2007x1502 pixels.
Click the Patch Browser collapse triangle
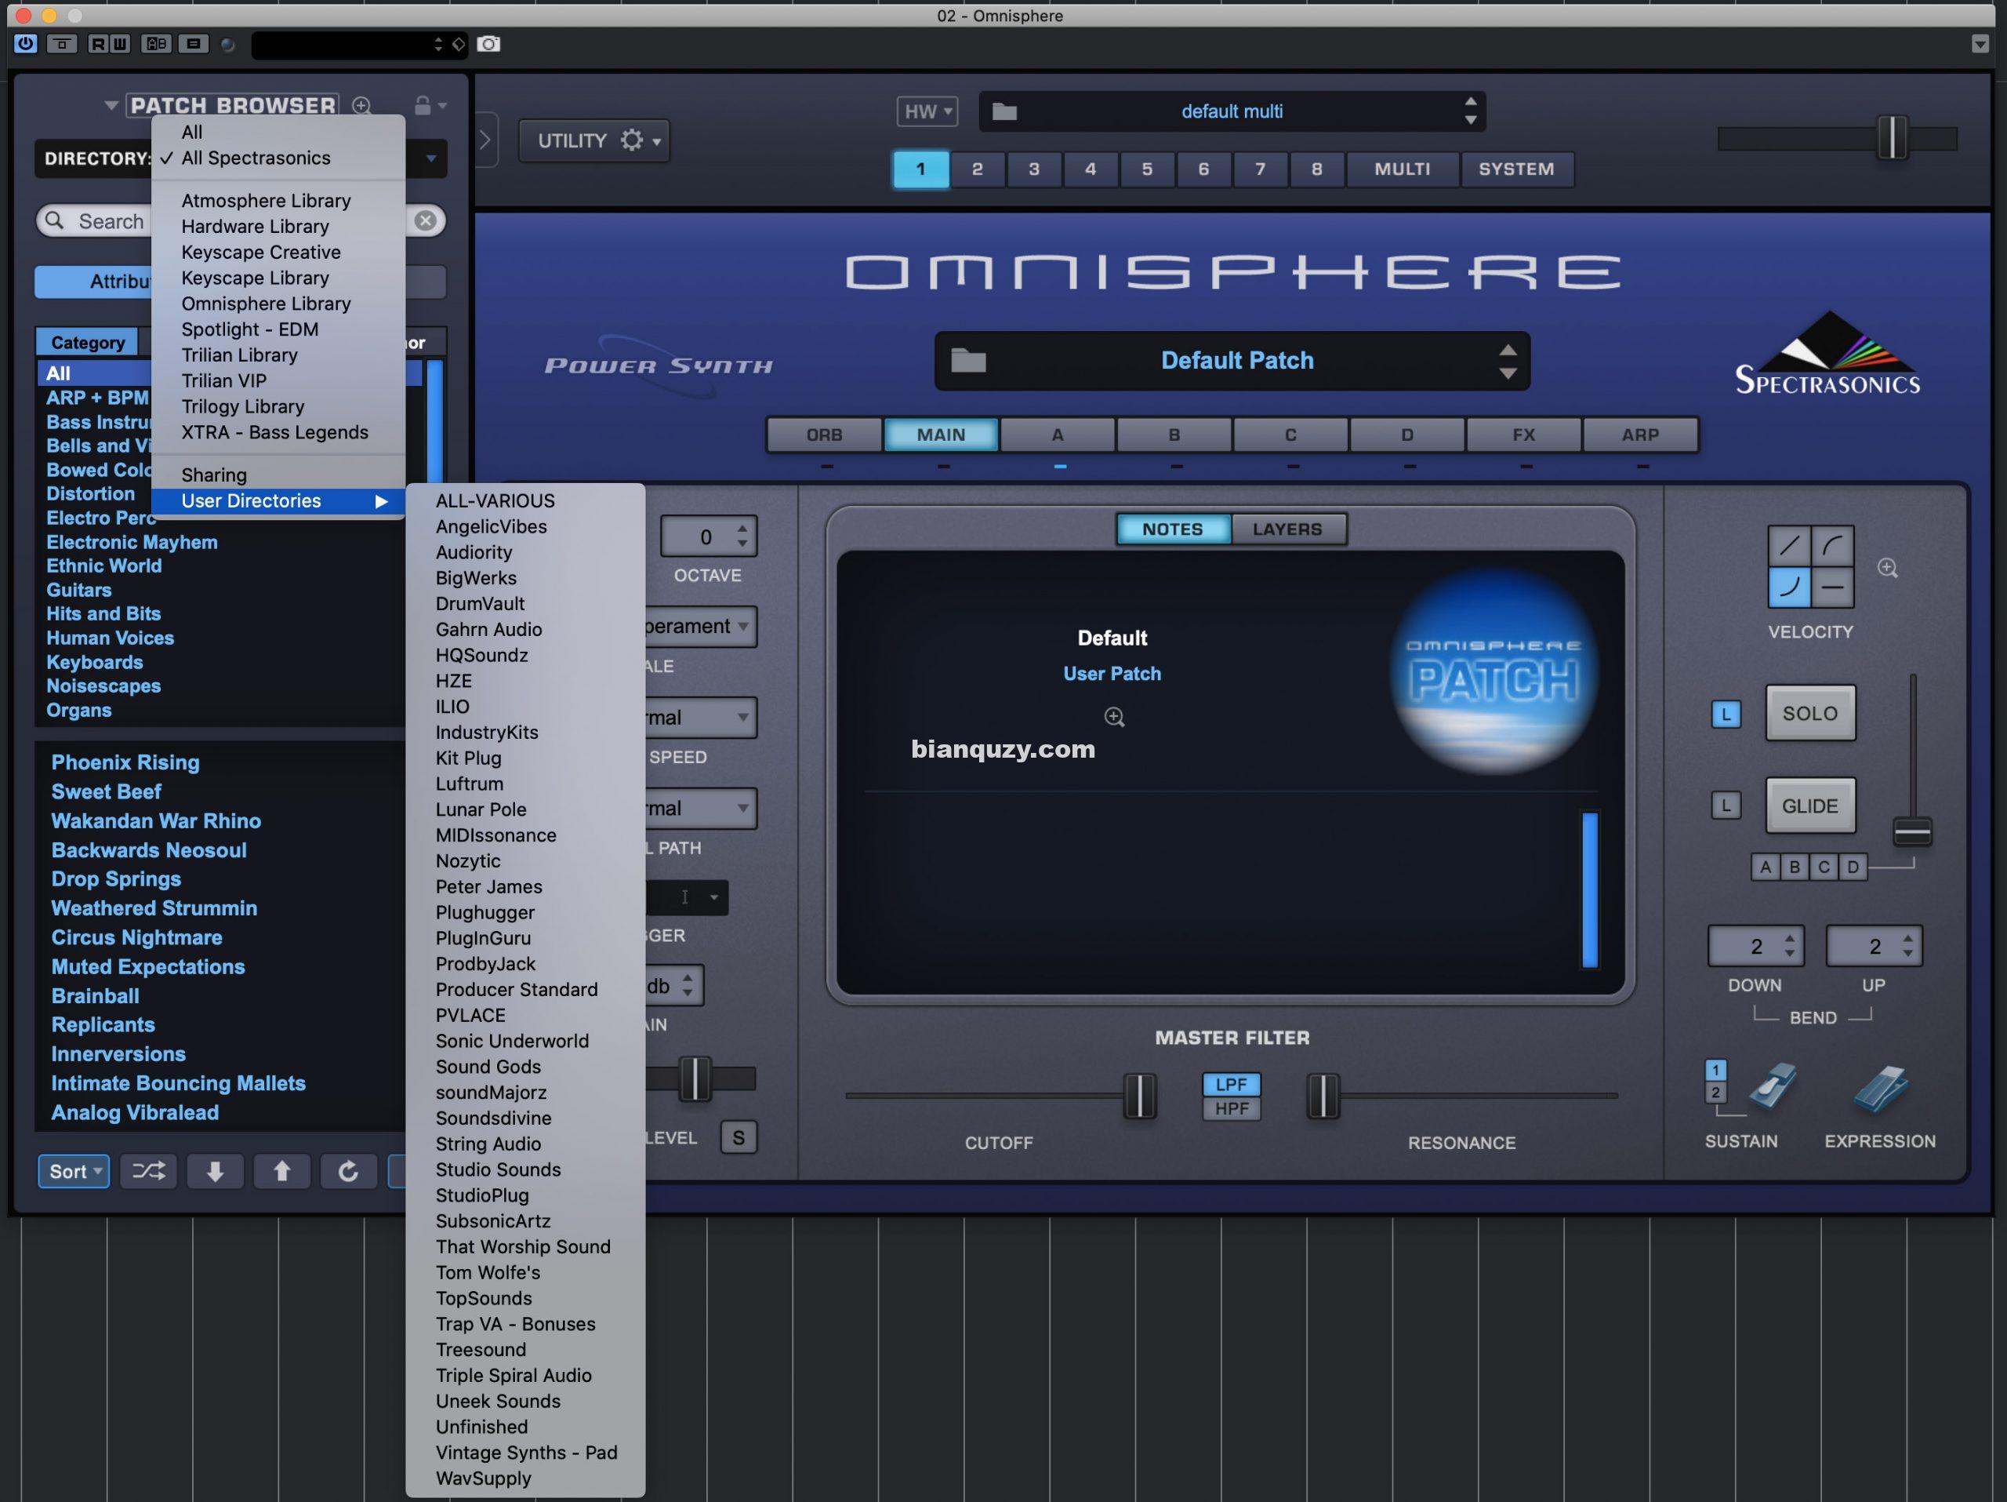point(111,106)
